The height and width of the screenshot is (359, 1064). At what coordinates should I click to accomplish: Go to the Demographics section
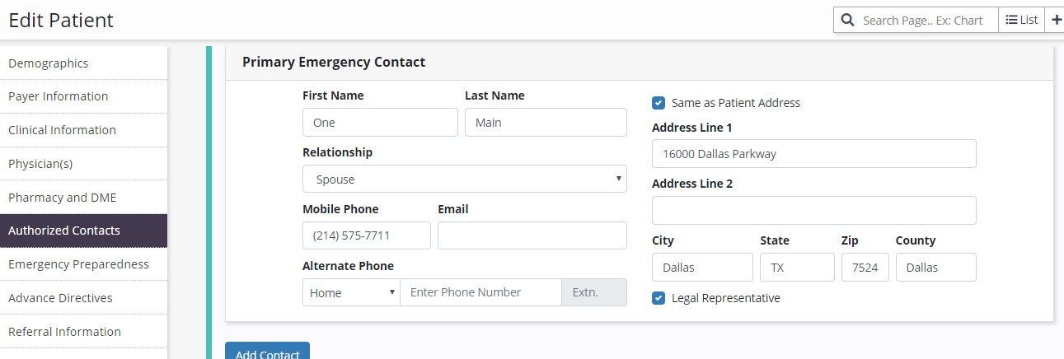49,63
